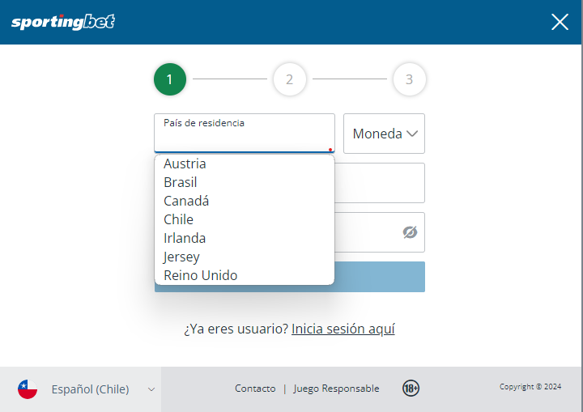
Task: Select Reino Unido from the list
Action: pyautogui.click(x=201, y=275)
